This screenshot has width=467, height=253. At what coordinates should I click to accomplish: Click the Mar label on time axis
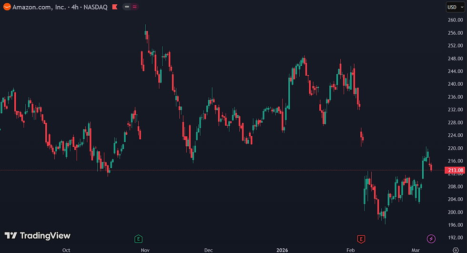coord(416,250)
